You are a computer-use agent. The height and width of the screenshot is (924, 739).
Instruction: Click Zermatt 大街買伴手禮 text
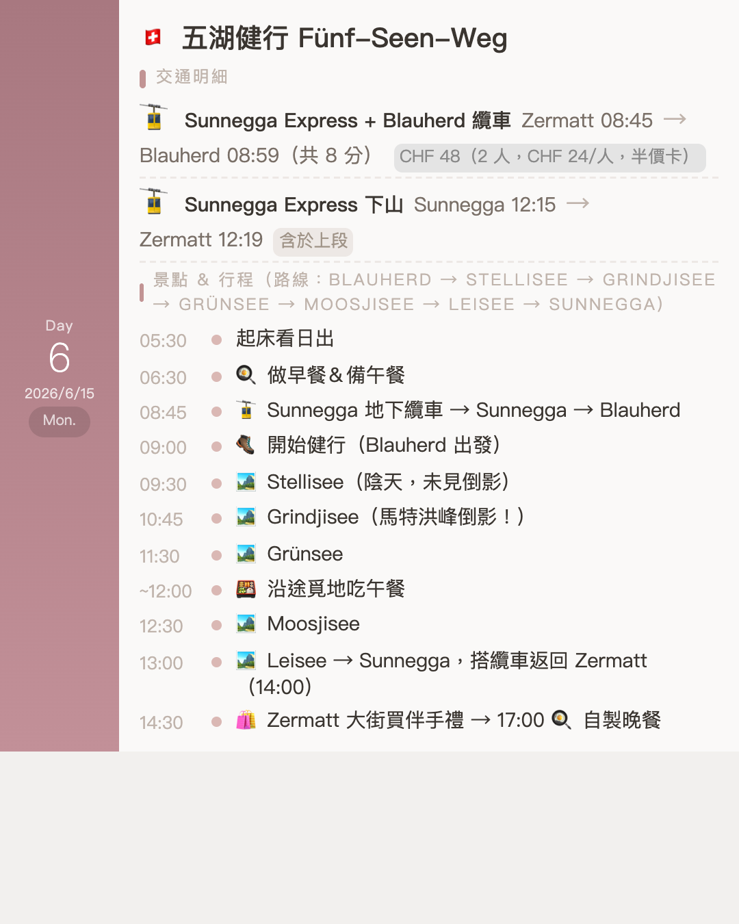(x=365, y=720)
